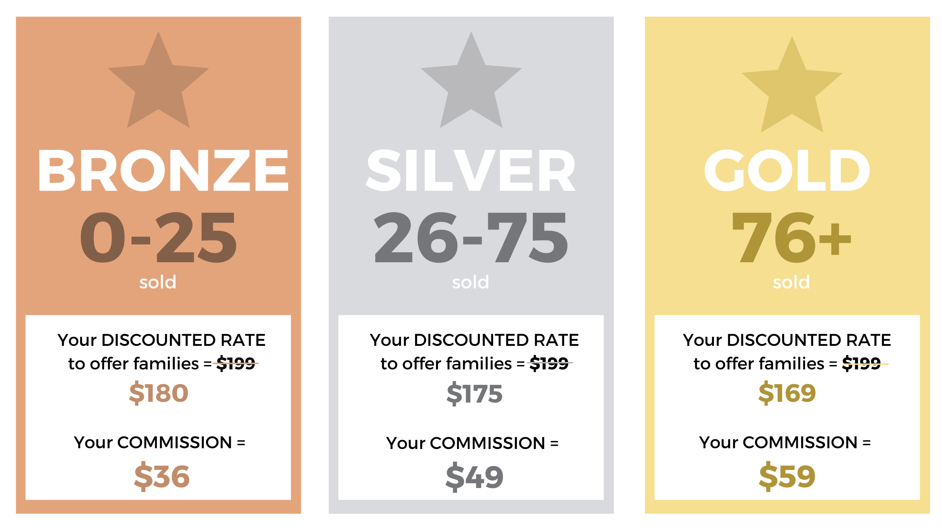Screen dimensions: 942x530
Task: Click the $36 commission amount
Action: (162, 477)
